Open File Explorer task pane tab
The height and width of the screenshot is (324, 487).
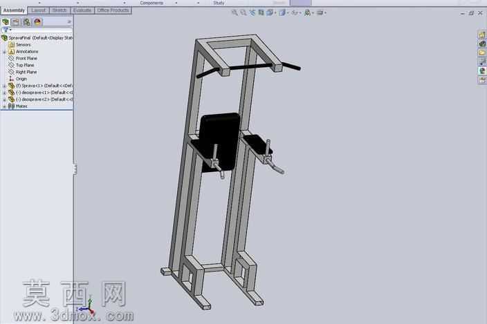pos(482,53)
